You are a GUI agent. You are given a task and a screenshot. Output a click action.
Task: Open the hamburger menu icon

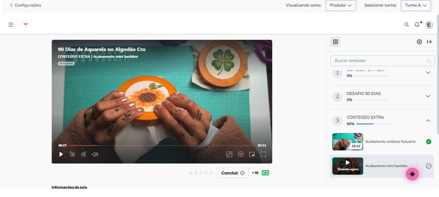[x=11, y=25]
